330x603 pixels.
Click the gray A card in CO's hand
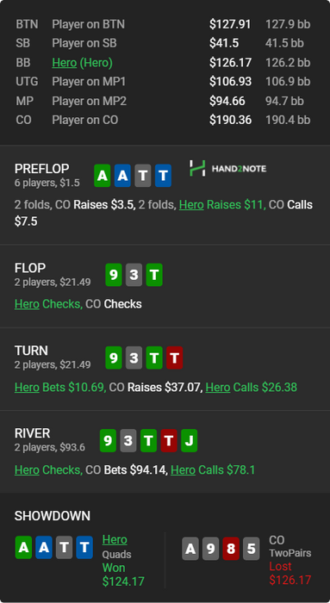[190, 549]
